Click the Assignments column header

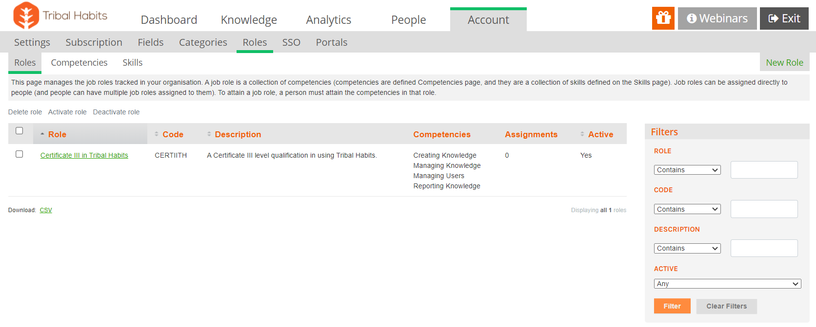[531, 134]
